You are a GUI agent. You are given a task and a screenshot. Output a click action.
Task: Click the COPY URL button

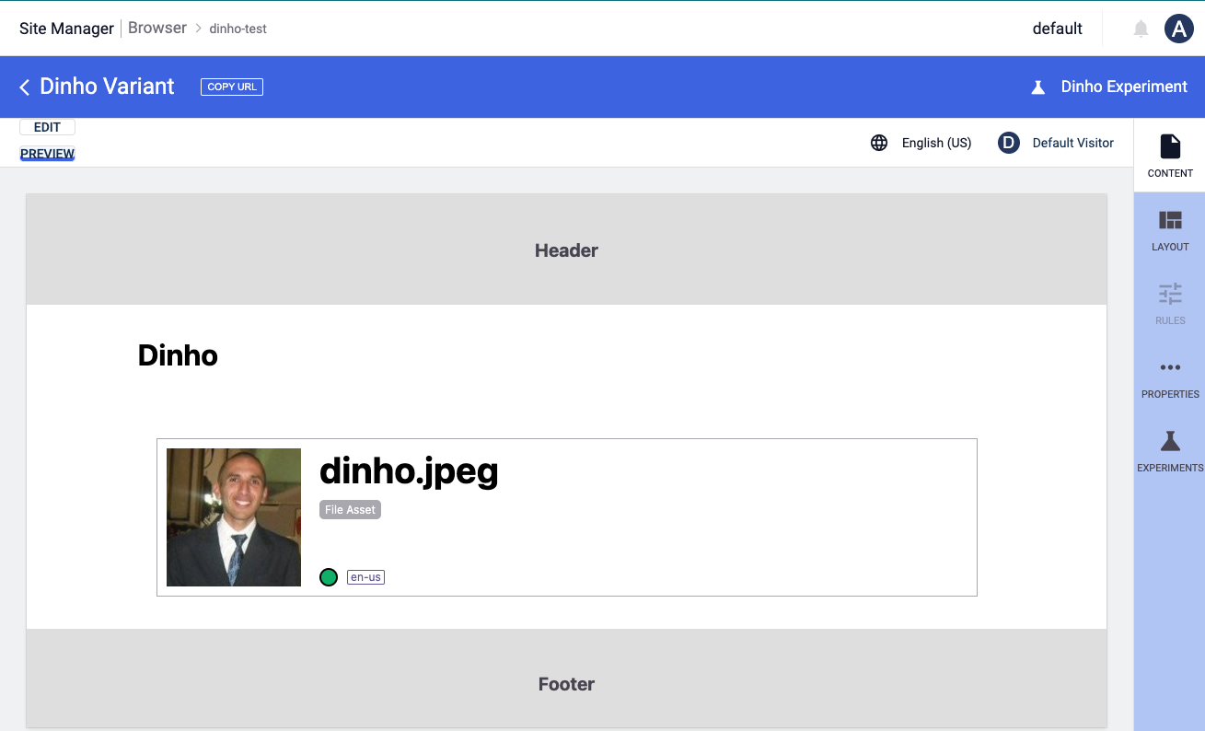[231, 87]
